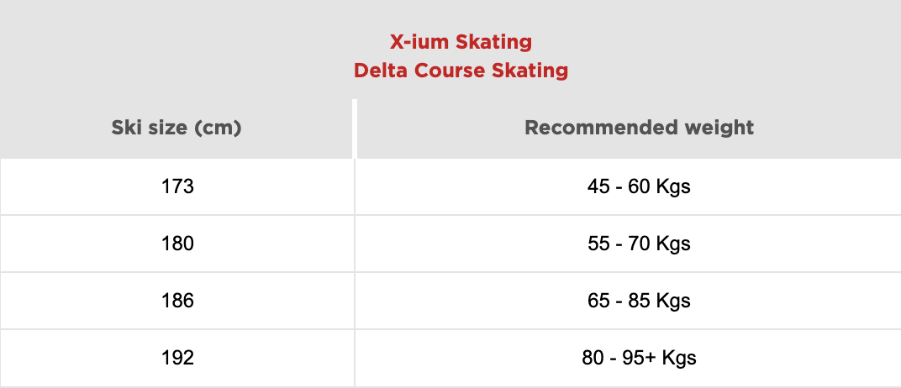Click the Delta Course Skating title
901x388 pixels.
pos(461,71)
